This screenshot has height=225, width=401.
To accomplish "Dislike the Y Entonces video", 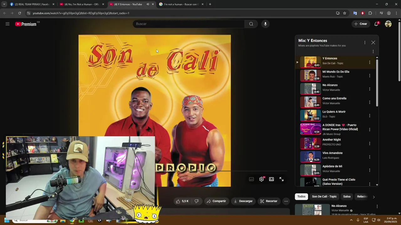I will coord(196,201).
